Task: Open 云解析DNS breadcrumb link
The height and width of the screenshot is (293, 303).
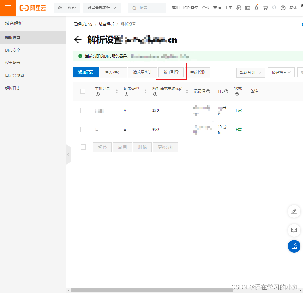Action: click(x=83, y=24)
